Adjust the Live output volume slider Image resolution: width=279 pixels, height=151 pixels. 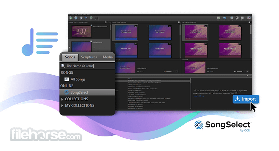coord(239,72)
